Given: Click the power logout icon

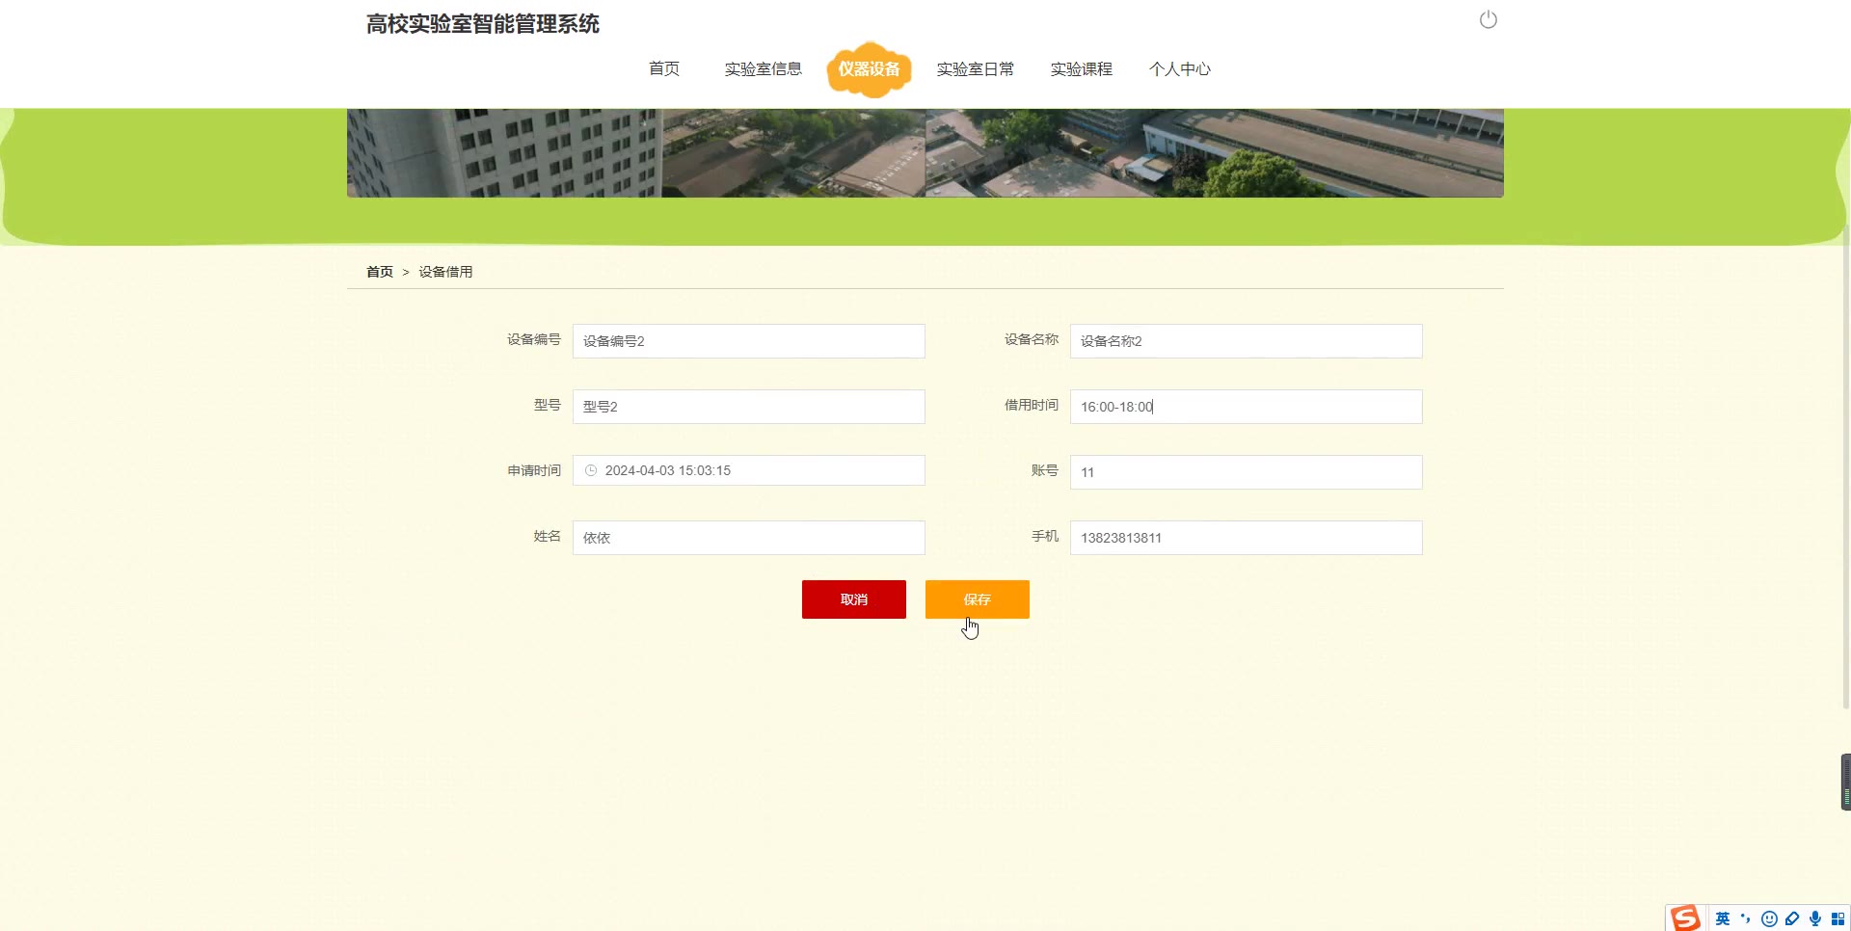Looking at the screenshot, I should pyautogui.click(x=1489, y=20).
